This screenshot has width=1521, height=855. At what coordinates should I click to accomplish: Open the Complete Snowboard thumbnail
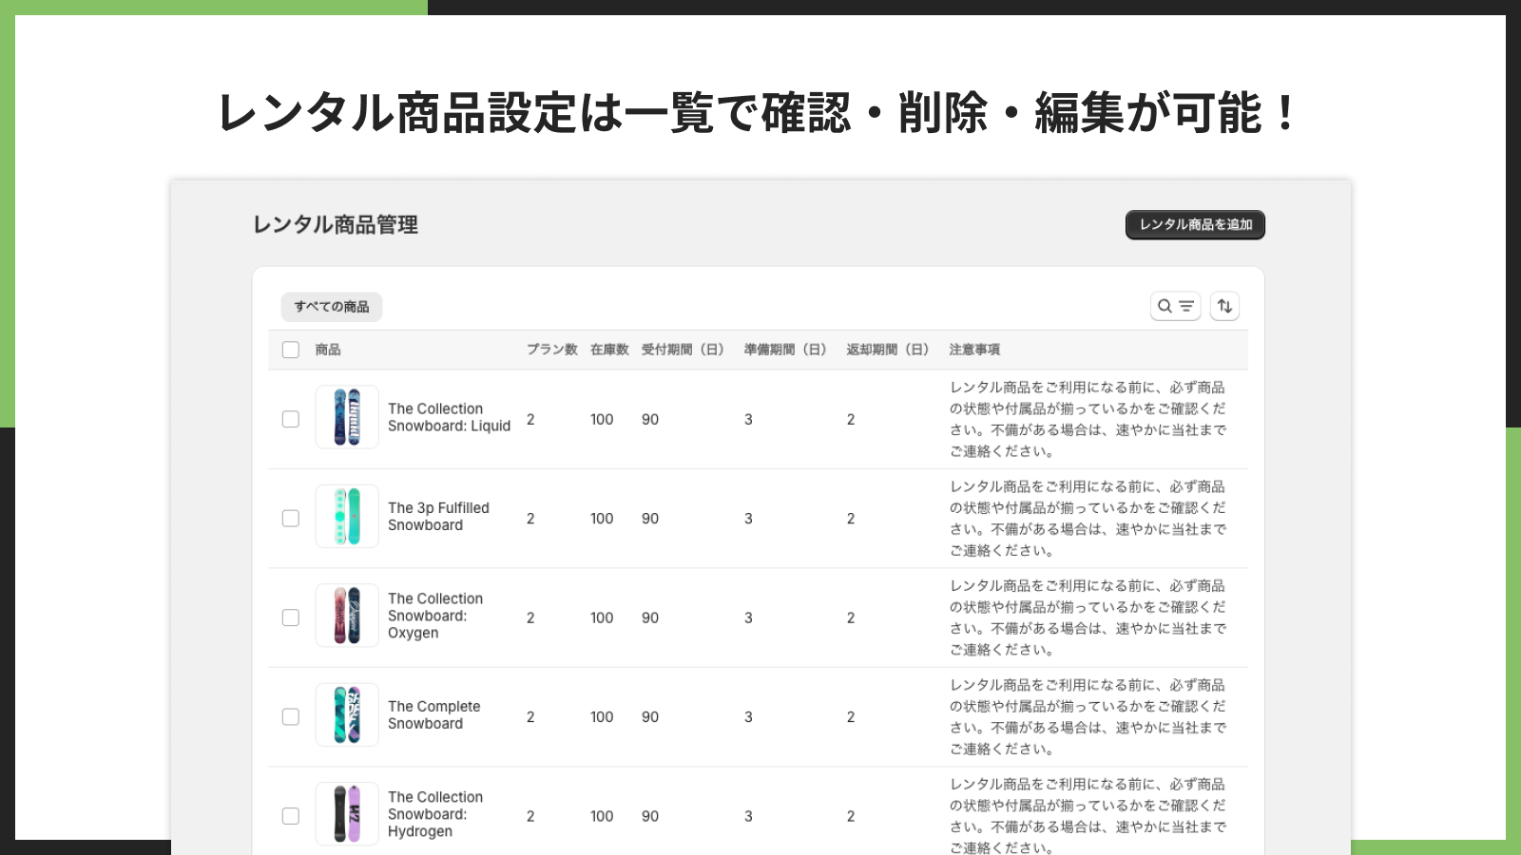pos(347,715)
